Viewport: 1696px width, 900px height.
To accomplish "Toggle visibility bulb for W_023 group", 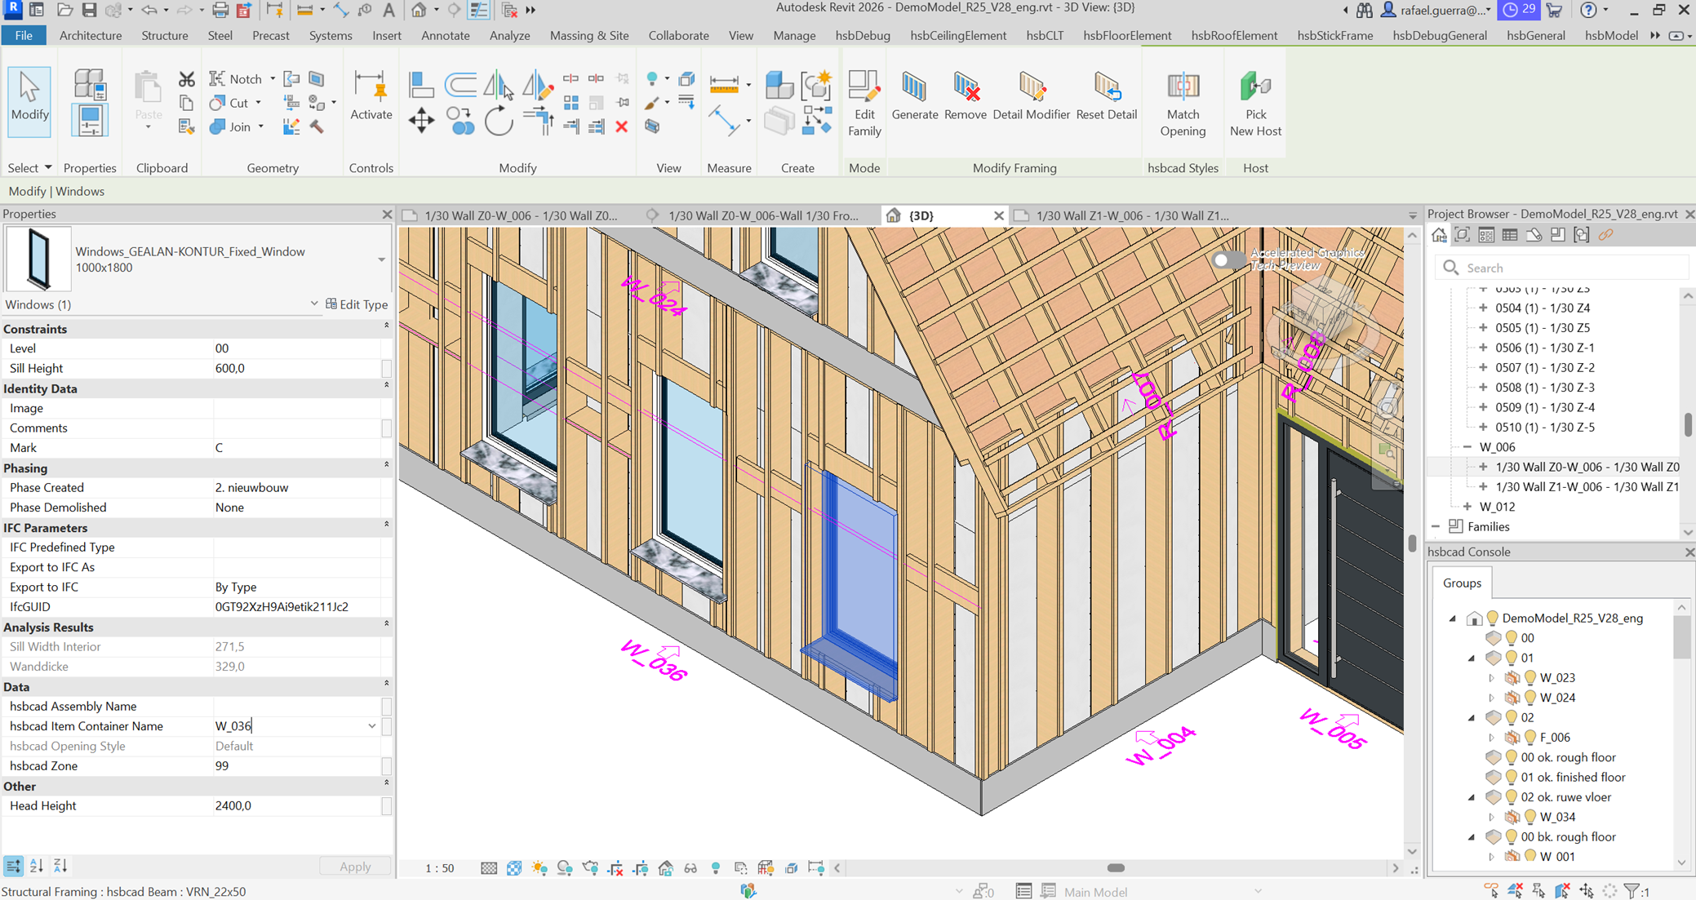I will 1531,677.
